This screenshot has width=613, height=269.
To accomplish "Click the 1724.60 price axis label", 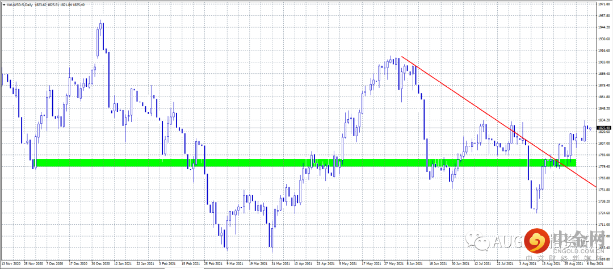I will [604, 213].
